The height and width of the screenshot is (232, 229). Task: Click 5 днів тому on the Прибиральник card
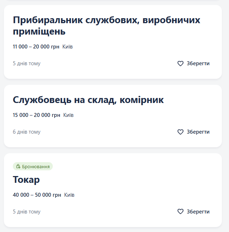point(27,63)
